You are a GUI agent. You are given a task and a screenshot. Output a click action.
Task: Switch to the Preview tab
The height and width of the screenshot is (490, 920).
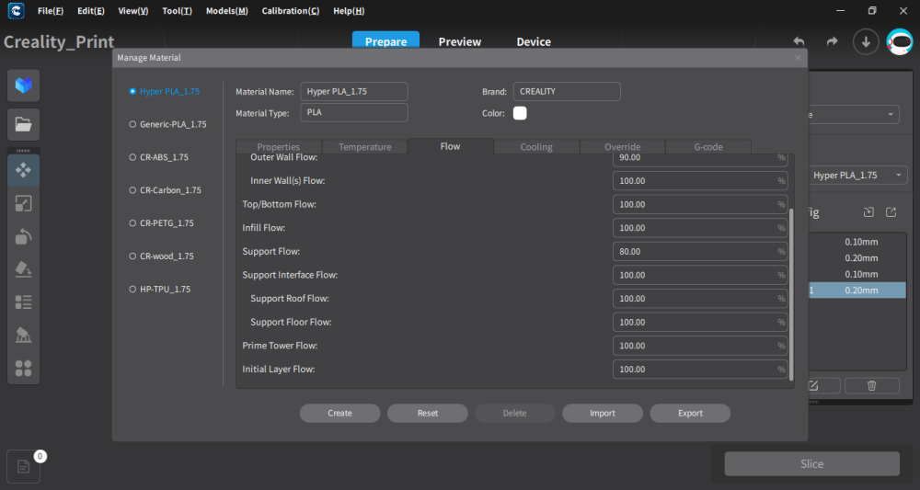(460, 41)
